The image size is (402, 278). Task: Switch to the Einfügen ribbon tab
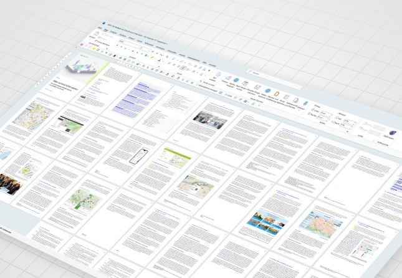point(113,32)
